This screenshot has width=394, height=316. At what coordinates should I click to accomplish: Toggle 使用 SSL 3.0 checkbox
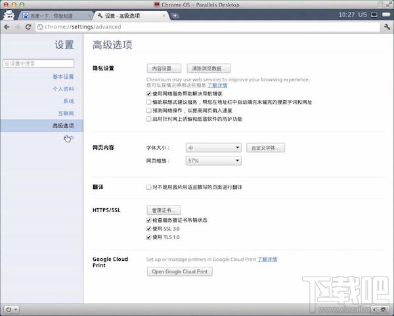[149, 229]
